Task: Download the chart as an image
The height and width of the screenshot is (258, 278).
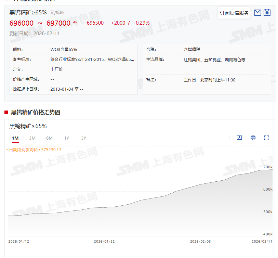Action: 239,138
